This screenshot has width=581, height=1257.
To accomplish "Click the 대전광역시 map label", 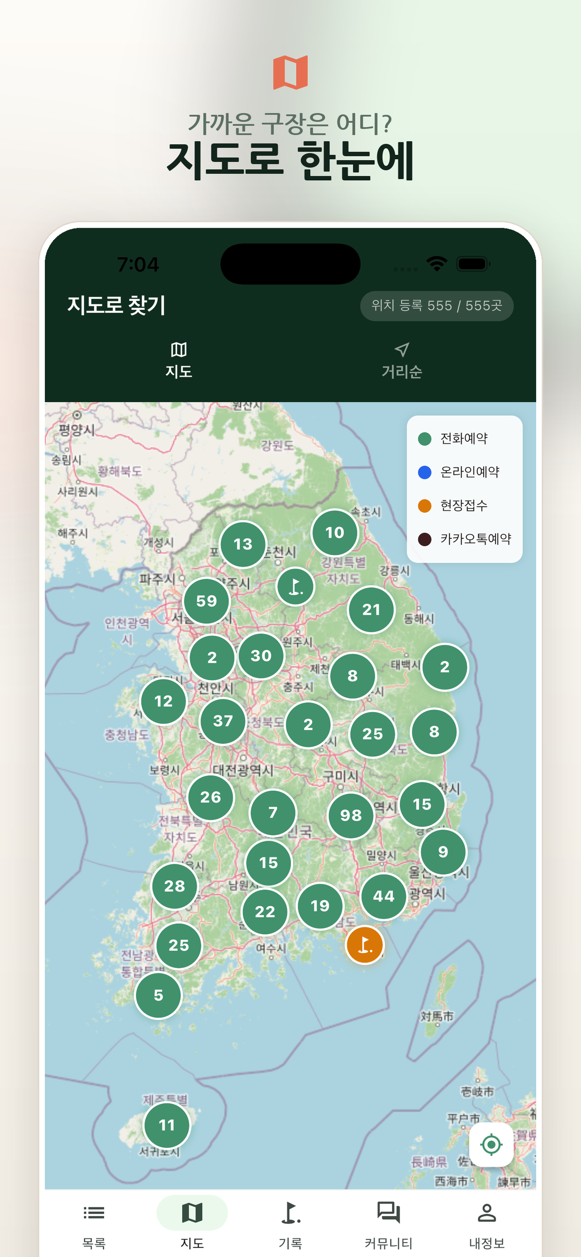I will (243, 771).
